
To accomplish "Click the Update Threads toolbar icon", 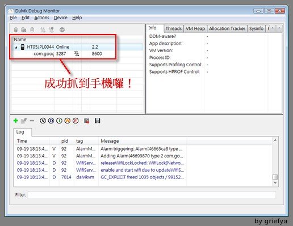I will [43, 29].
